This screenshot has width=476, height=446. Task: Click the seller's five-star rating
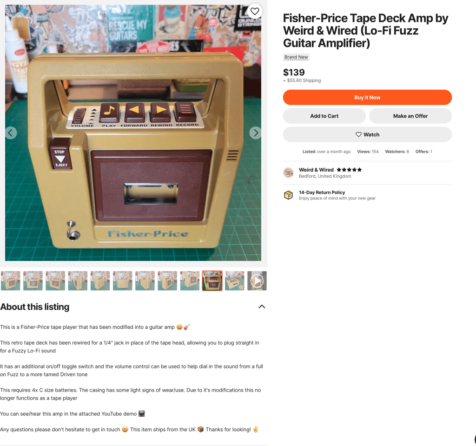pos(349,170)
